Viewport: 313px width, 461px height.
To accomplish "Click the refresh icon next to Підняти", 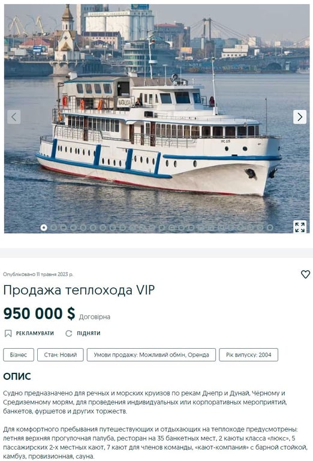I will 69,333.
